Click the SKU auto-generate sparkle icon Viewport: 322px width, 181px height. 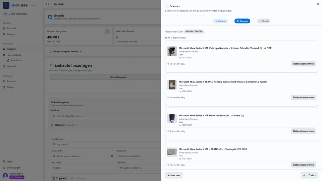[x=112, y=156]
